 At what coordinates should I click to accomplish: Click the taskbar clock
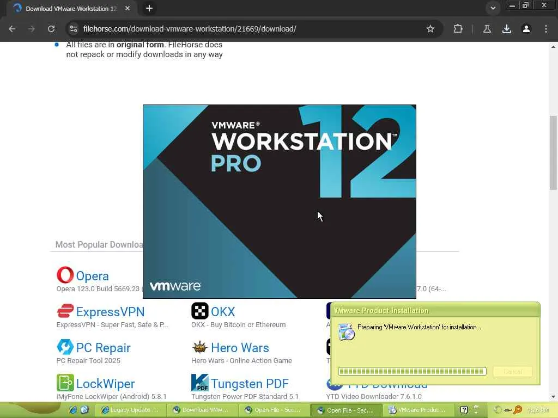pos(538,410)
